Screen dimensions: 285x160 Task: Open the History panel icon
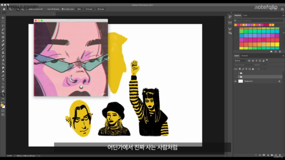tap(230, 17)
